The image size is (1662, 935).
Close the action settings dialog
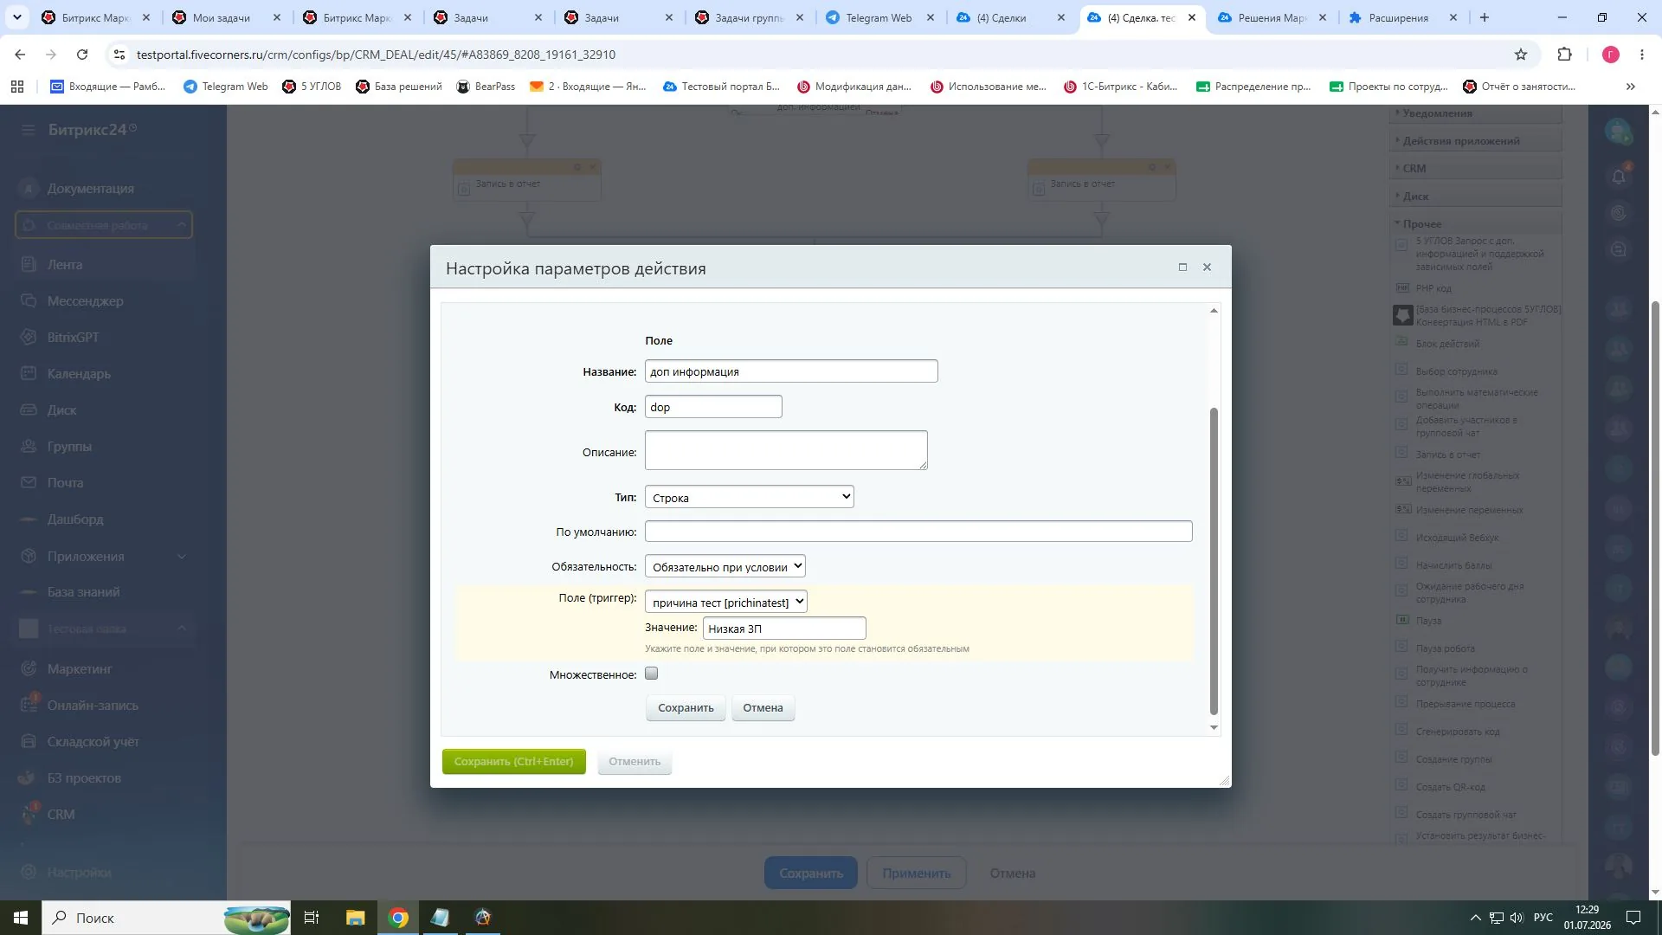pos(1207,267)
